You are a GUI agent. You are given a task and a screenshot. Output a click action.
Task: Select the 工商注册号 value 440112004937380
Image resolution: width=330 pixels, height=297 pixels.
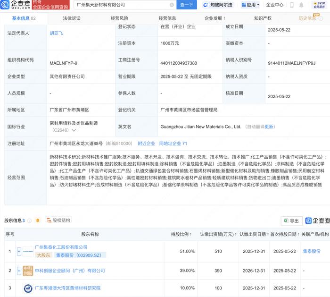point(179,63)
